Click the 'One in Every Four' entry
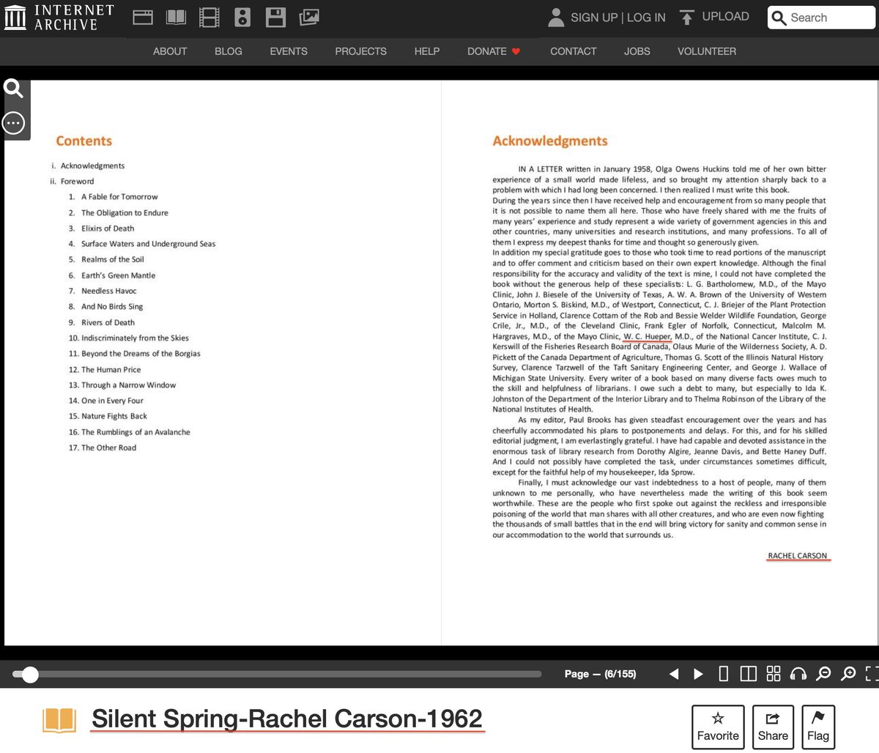 pyautogui.click(x=112, y=401)
